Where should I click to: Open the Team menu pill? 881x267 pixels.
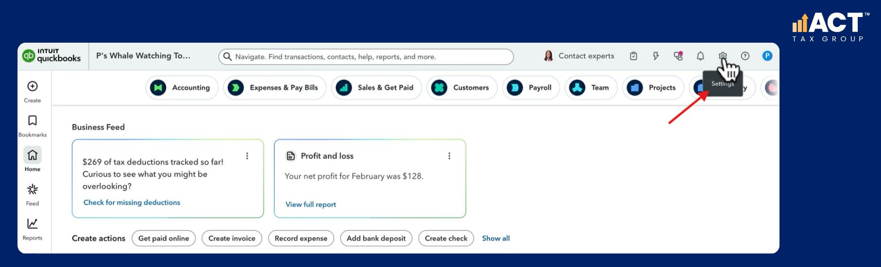pos(591,88)
